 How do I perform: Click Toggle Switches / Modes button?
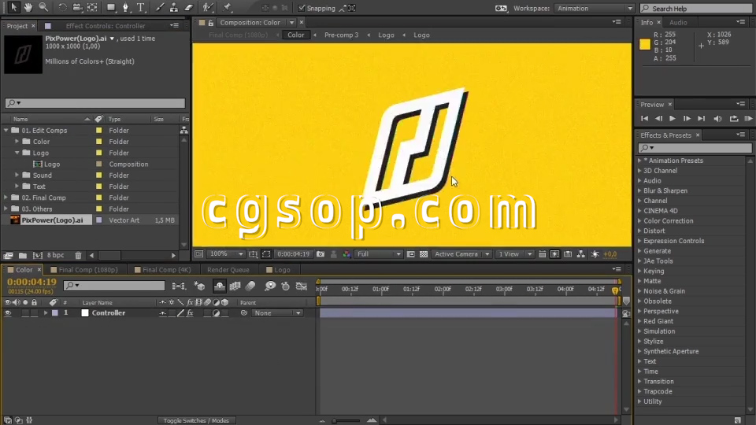pos(196,420)
